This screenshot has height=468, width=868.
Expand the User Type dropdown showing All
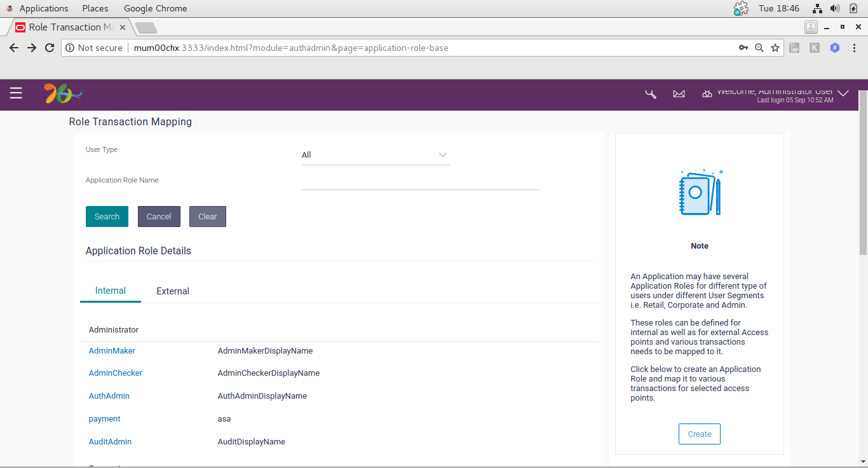pyautogui.click(x=376, y=155)
